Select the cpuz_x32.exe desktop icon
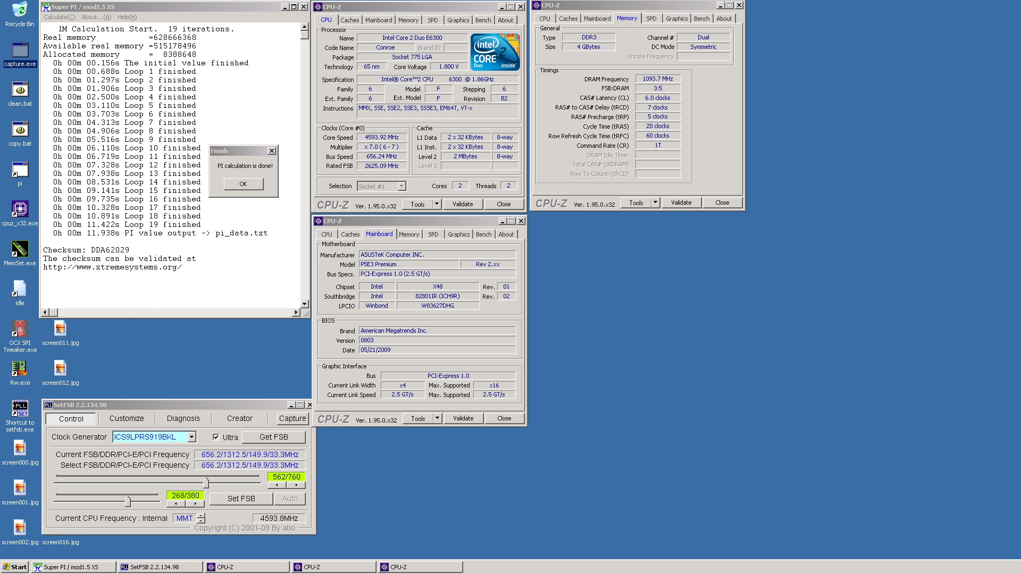This screenshot has height=574, width=1021. point(20,214)
